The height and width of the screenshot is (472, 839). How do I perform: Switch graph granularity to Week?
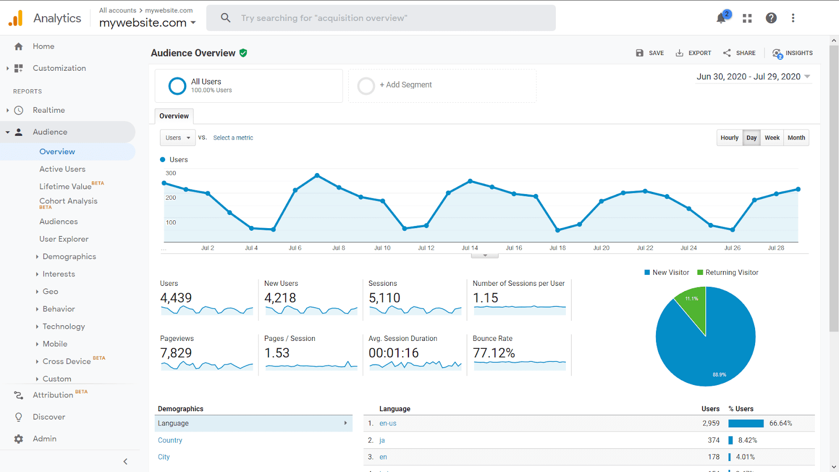pyautogui.click(x=771, y=137)
